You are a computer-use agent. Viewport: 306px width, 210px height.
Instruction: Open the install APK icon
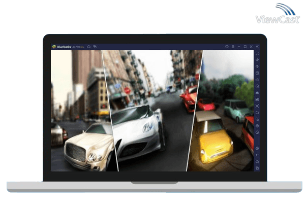(x=257, y=93)
